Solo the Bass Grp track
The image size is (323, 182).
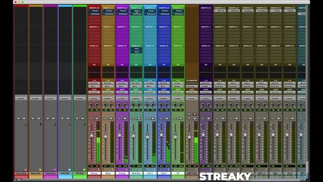tap(33, 119)
